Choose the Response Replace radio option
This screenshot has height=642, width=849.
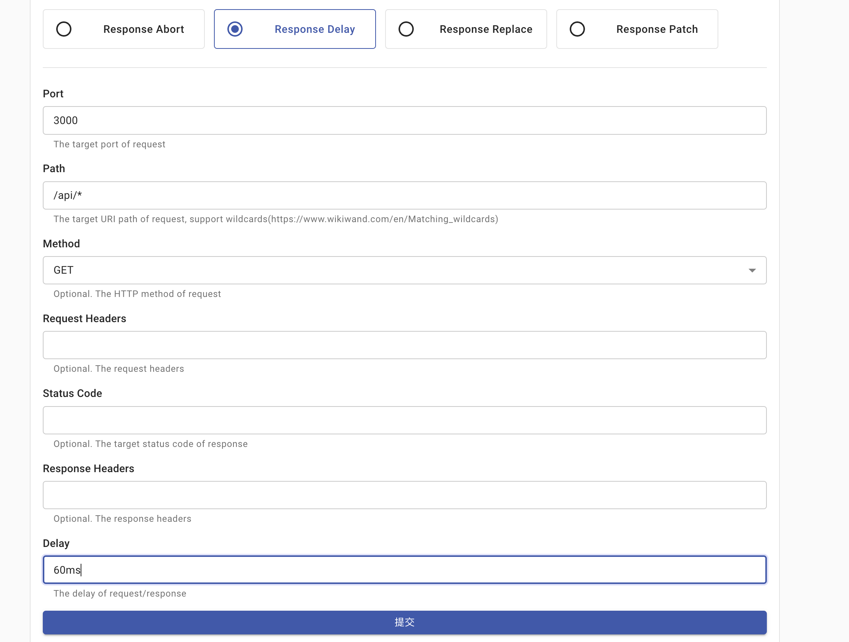[406, 29]
